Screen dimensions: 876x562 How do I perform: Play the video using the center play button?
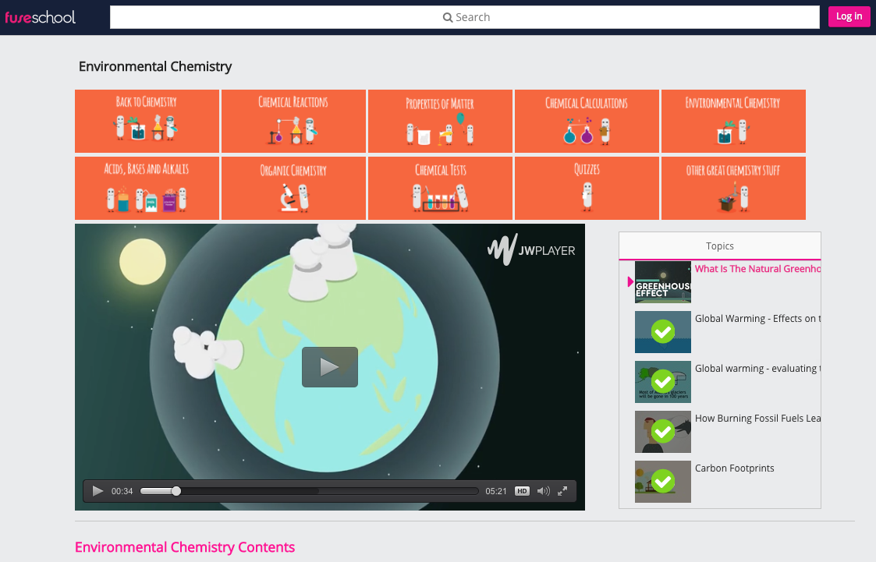click(x=329, y=366)
